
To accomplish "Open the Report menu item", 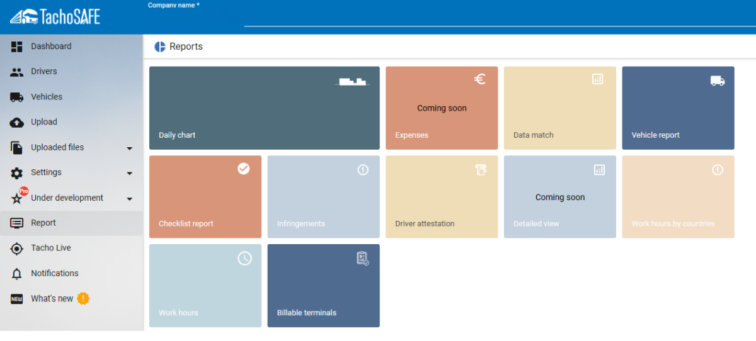I will click(x=43, y=223).
